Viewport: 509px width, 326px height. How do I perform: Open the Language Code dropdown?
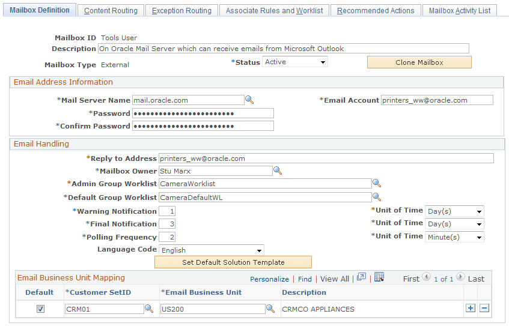coord(212,250)
